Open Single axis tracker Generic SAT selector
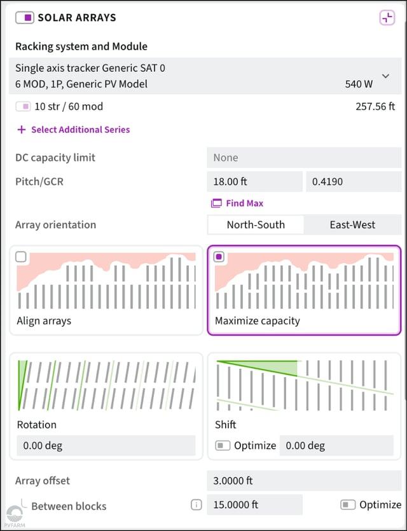The image size is (407, 531). 205,76
